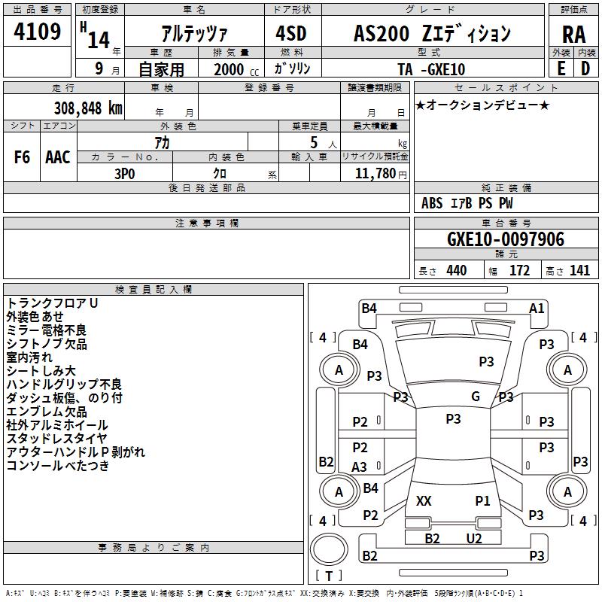Image resolution: width=602 pixels, height=602 pixels.
Task: Click exterior grade E
Action: pos(561,68)
